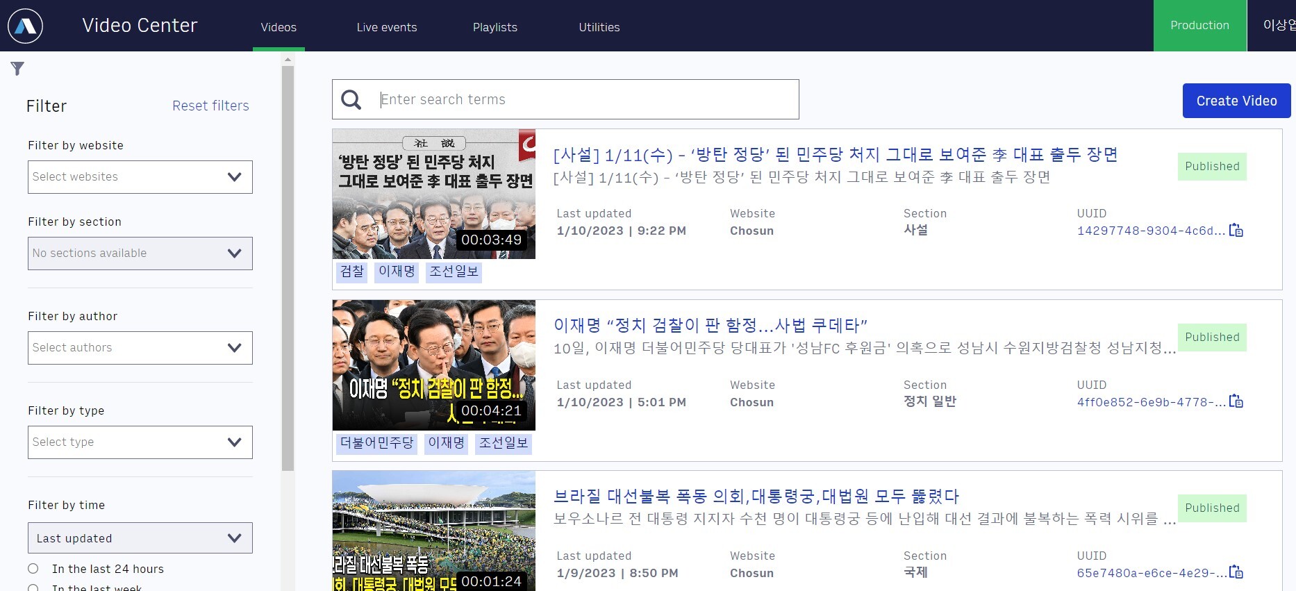Image resolution: width=1296 pixels, height=591 pixels.
Task: Open the Utilities menu
Action: [599, 27]
